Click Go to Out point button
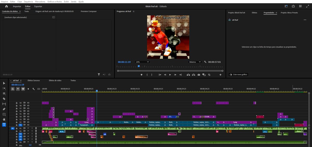Image resolution: width=312 pixels, height=147 pixels. click(x=180, y=75)
